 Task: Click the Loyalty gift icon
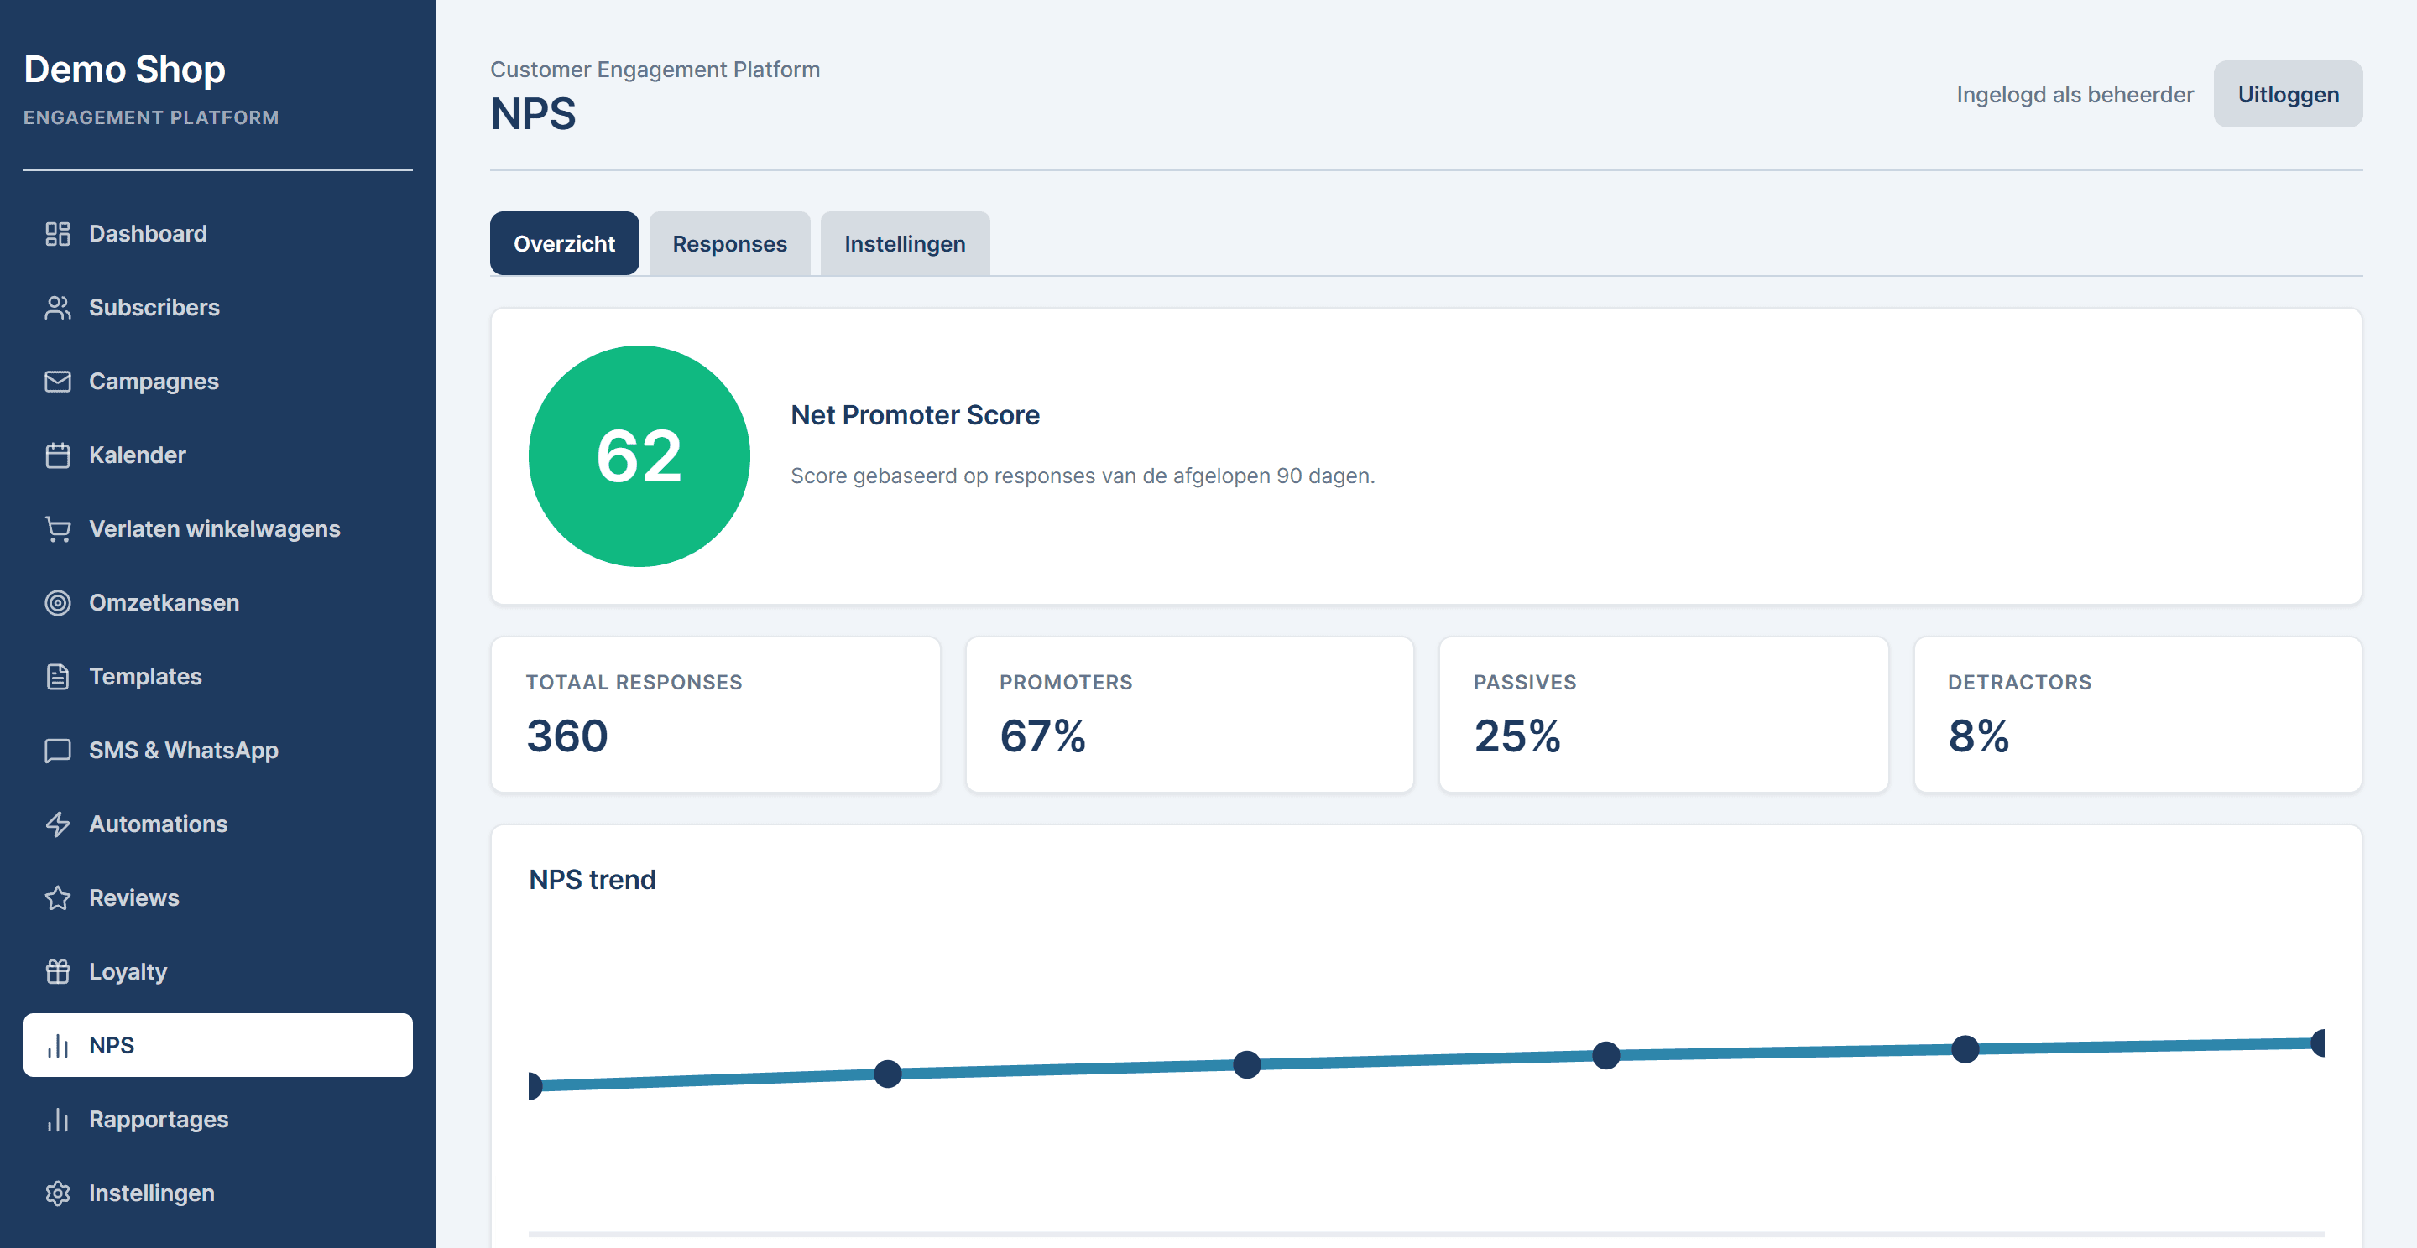(57, 971)
